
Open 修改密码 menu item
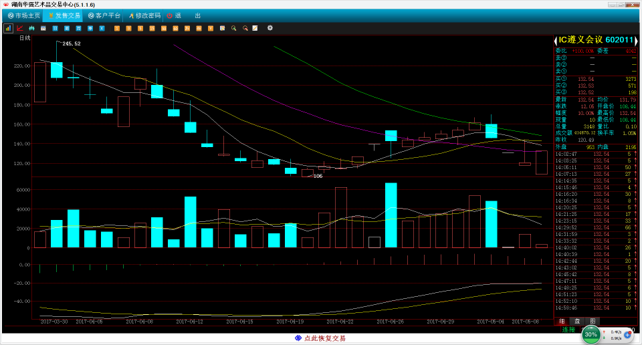pyautogui.click(x=144, y=15)
